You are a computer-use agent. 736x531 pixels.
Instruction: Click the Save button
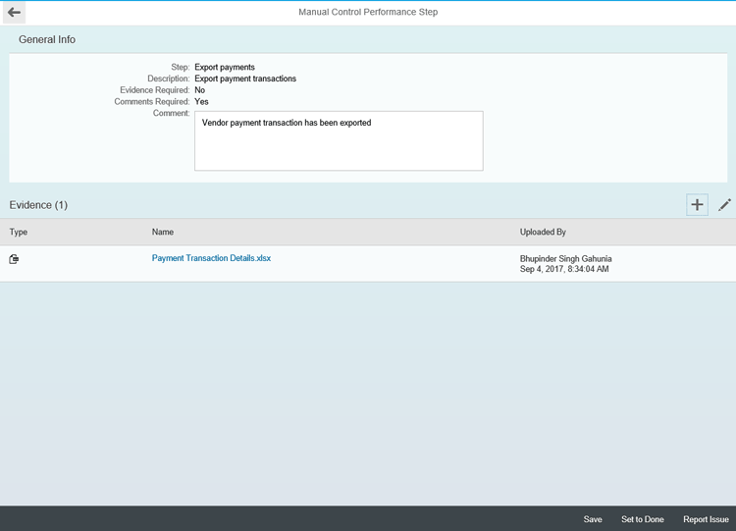(x=593, y=519)
